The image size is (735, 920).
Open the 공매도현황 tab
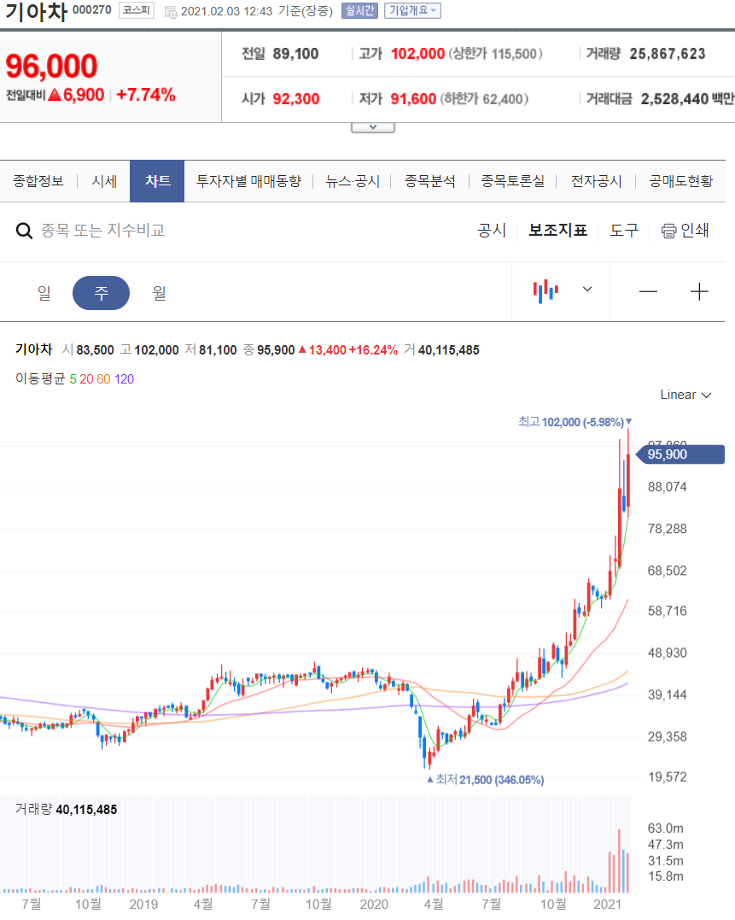[x=681, y=181]
